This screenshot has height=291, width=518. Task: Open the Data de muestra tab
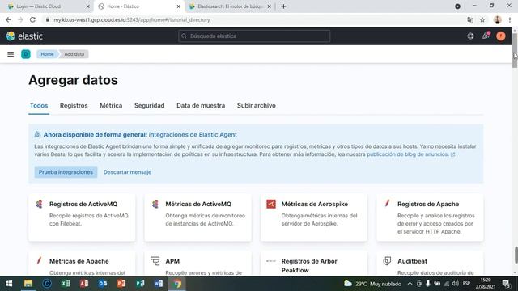click(201, 106)
